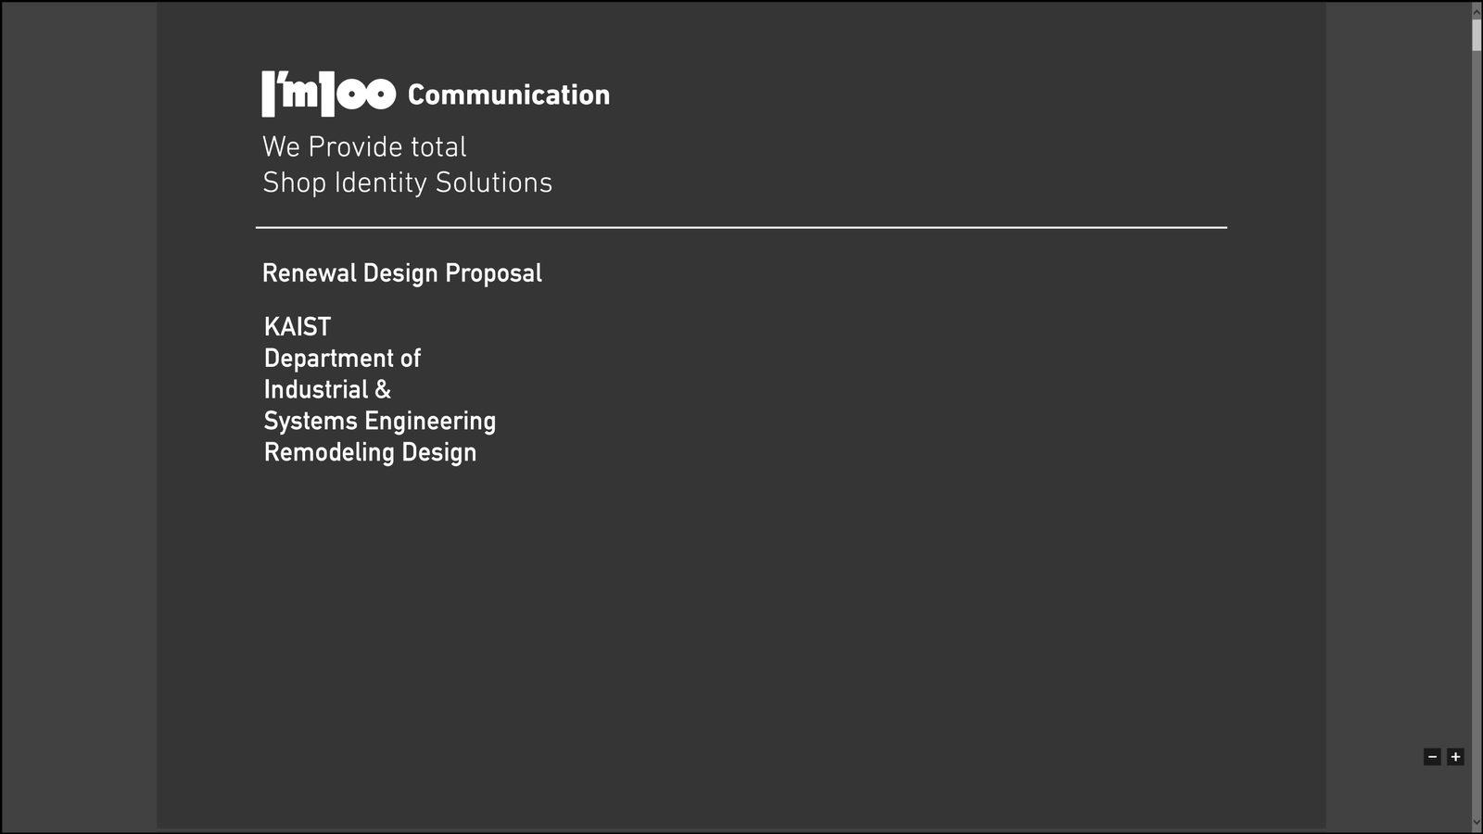Click the "Department of" text line
The image size is (1483, 834).
[x=342, y=359]
